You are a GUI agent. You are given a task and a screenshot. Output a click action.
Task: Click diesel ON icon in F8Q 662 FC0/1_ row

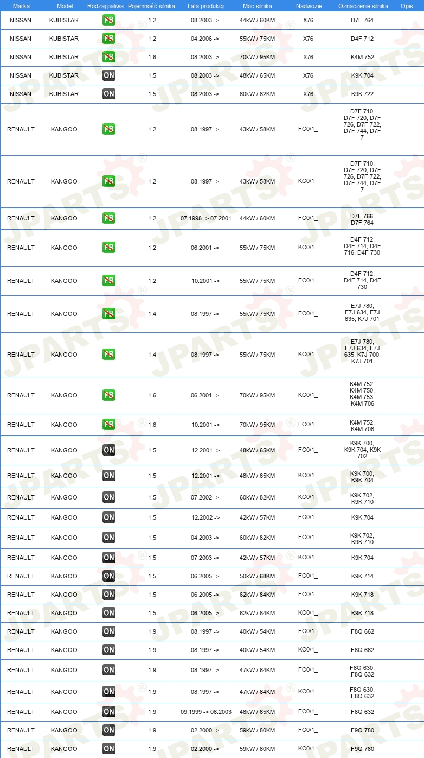(109, 631)
